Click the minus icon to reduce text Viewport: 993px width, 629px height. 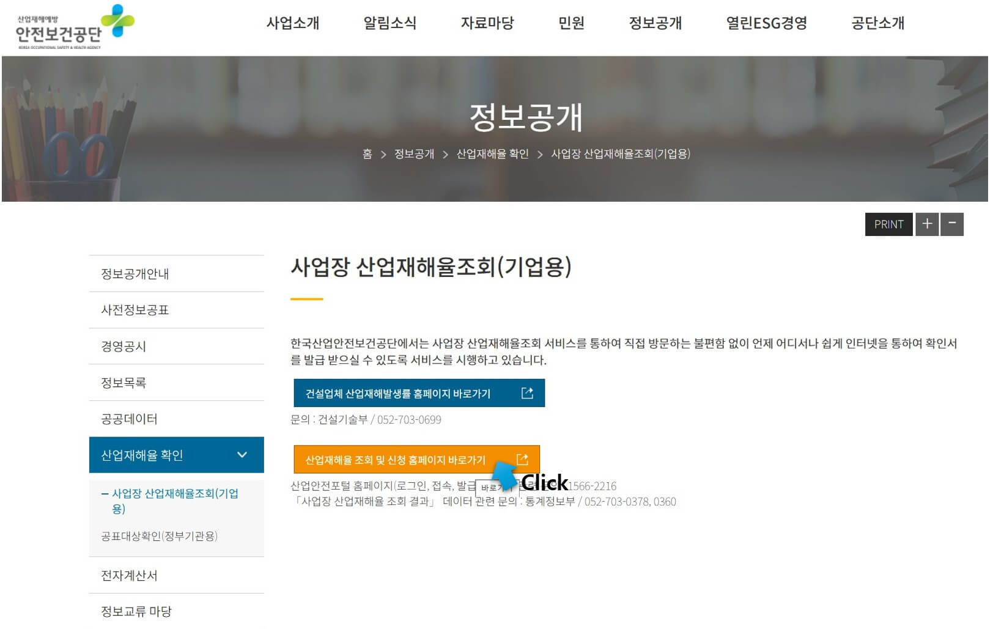[951, 224]
